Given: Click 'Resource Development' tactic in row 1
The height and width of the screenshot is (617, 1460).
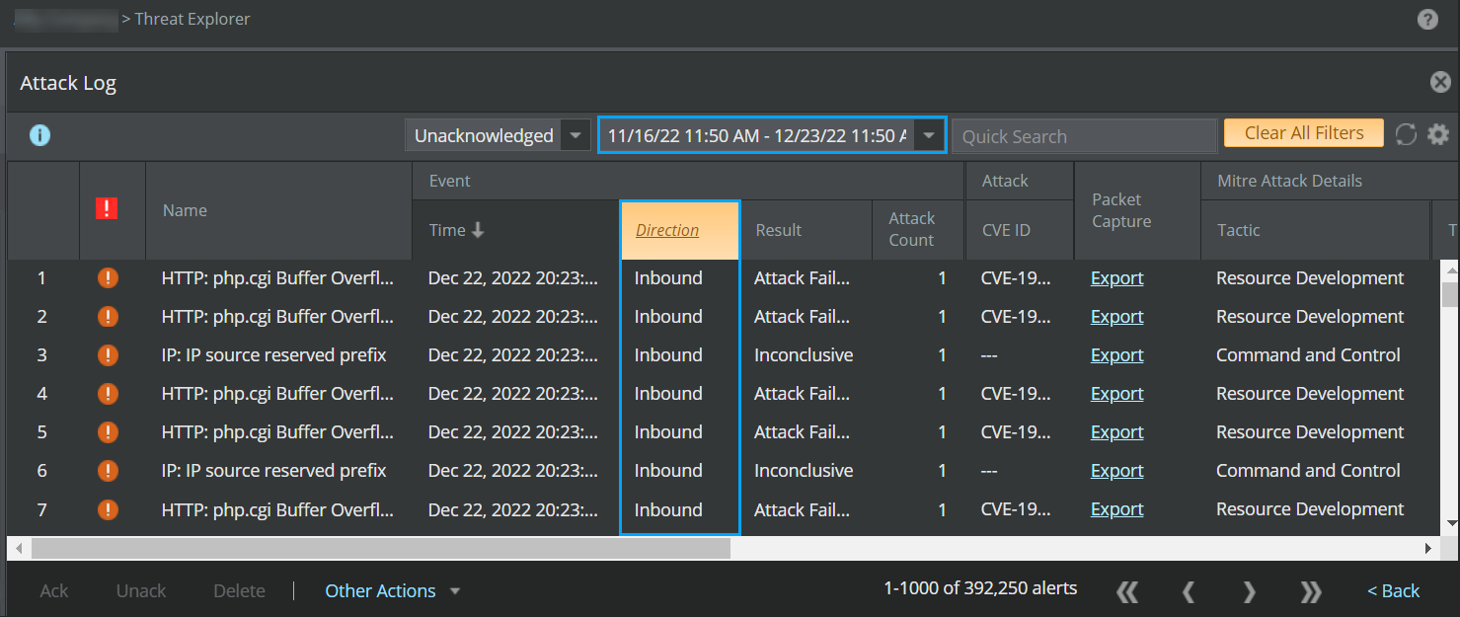Looking at the screenshot, I should point(1310,278).
